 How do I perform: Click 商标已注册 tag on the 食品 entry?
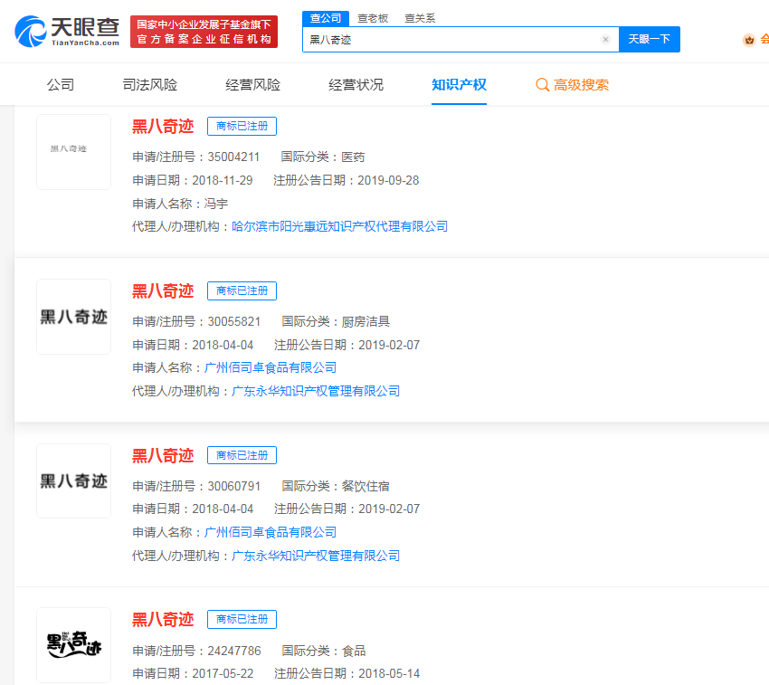[242, 619]
